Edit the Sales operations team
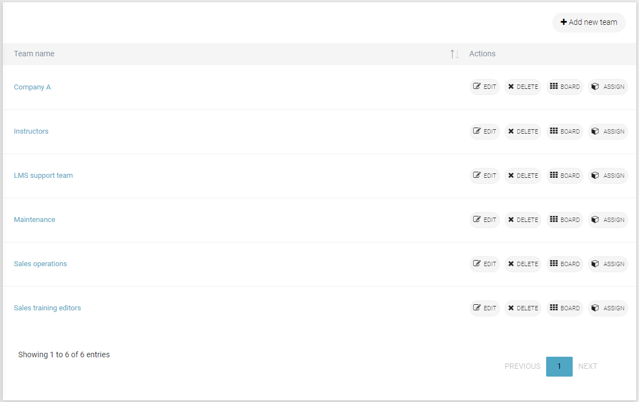This screenshot has width=639, height=402. 485,264
